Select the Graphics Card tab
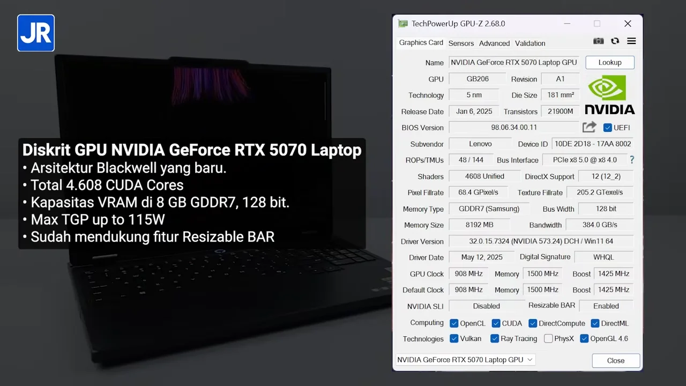The height and width of the screenshot is (386, 686). point(421,43)
